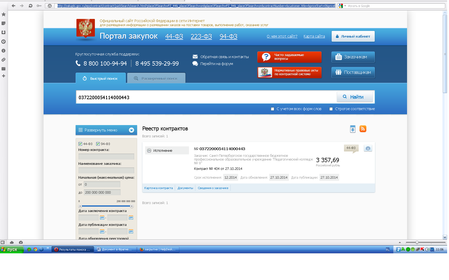
Task: Open 'Документы' tab of contract
Action: pos(185,188)
